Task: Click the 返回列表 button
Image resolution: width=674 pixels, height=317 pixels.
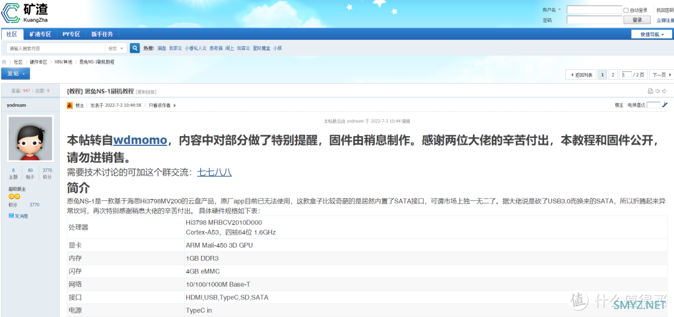Action: click(x=581, y=75)
